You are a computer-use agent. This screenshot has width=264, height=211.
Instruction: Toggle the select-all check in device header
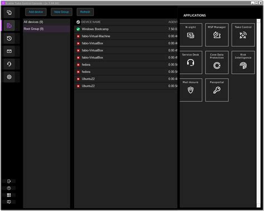click(78, 22)
